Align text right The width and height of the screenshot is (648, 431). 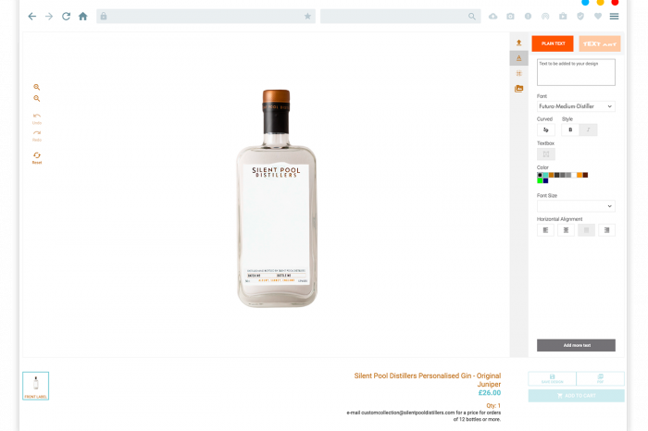[x=606, y=230]
